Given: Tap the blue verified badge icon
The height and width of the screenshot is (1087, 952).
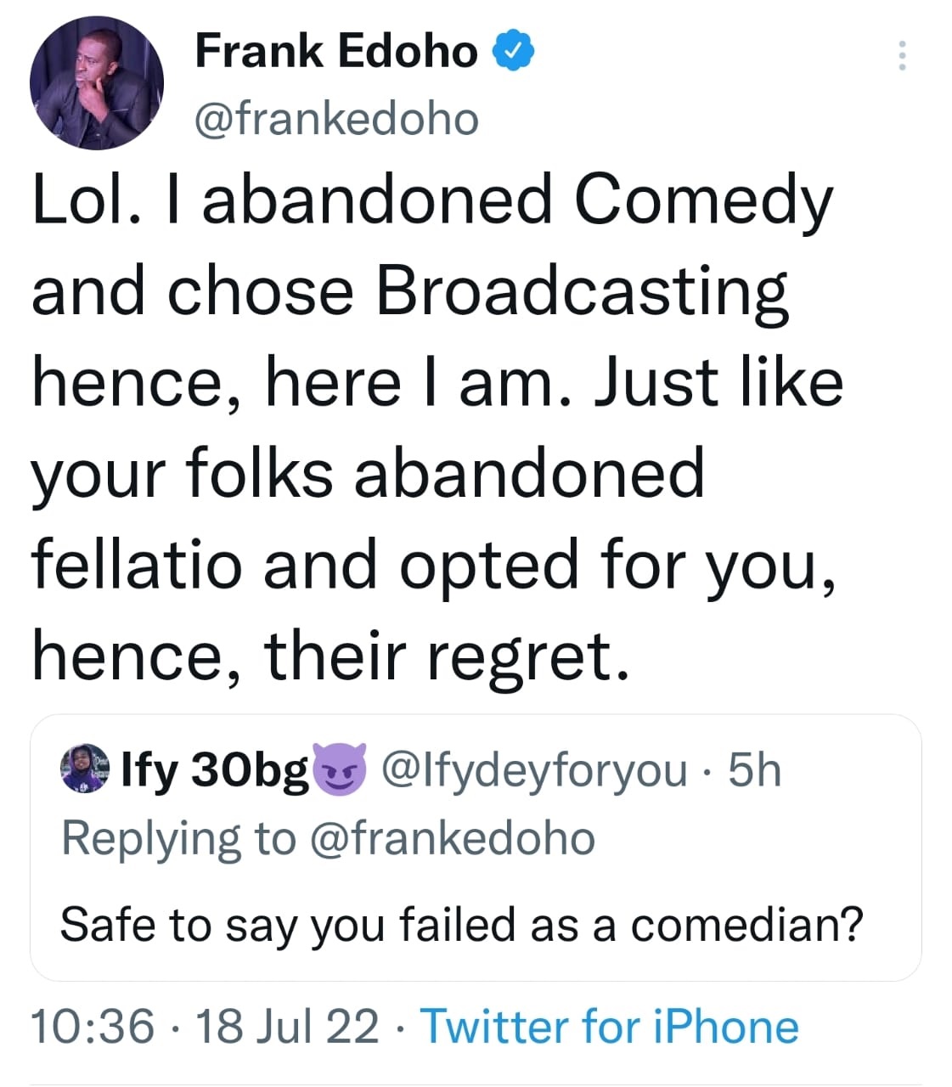Looking at the screenshot, I should point(513,51).
